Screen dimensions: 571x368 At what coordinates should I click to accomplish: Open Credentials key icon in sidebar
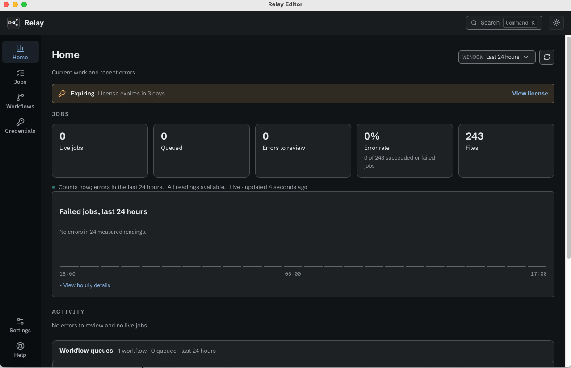tap(20, 122)
